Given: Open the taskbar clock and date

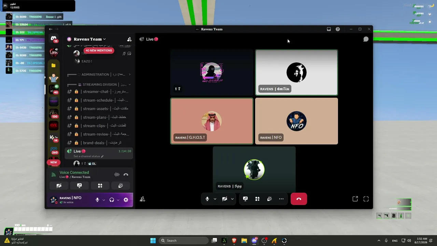Looking at the screenshot, I should coord(422,241).
